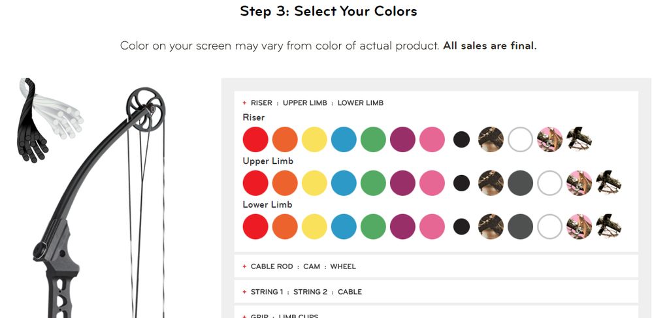Choose the brown camo swatch for Lower Limb
The image size is (669, 318).
[491, 227]
